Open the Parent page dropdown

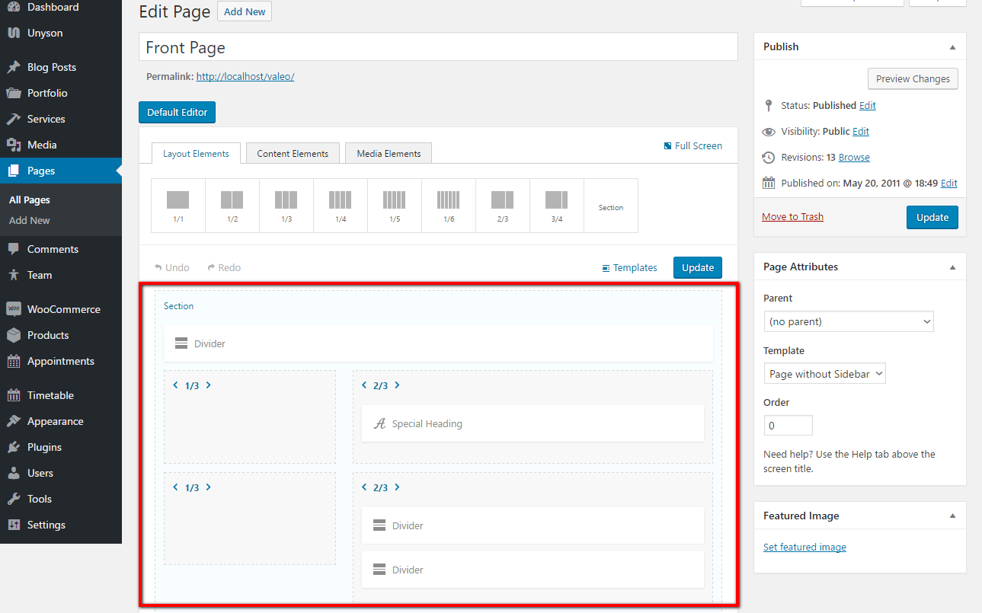848,322
